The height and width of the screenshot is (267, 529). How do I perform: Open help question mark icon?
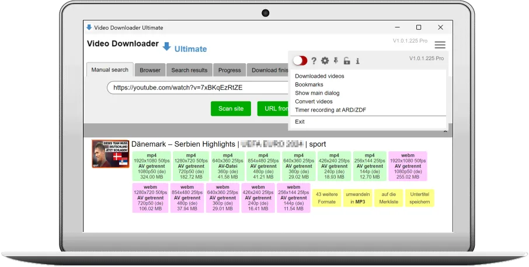point(314,61)
